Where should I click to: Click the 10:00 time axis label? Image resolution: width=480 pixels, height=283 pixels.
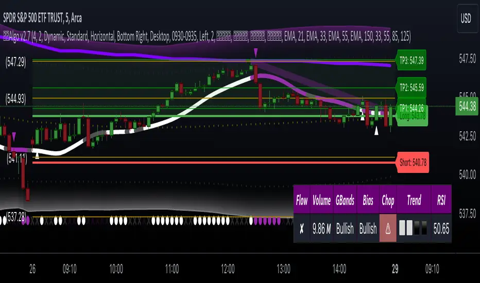[x=116, y=269]
